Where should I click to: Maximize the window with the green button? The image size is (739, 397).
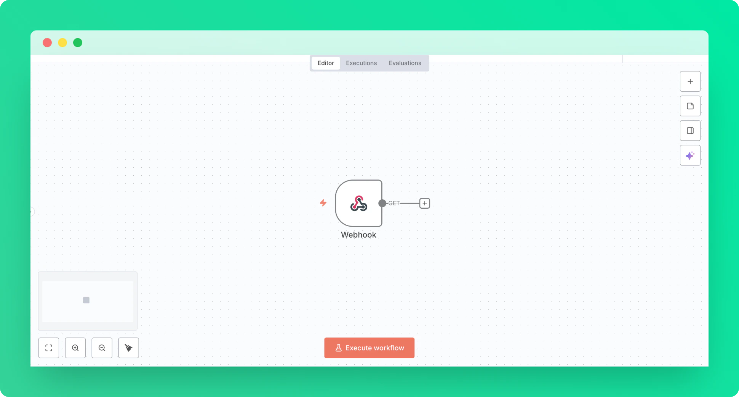[x=78, y=43]
